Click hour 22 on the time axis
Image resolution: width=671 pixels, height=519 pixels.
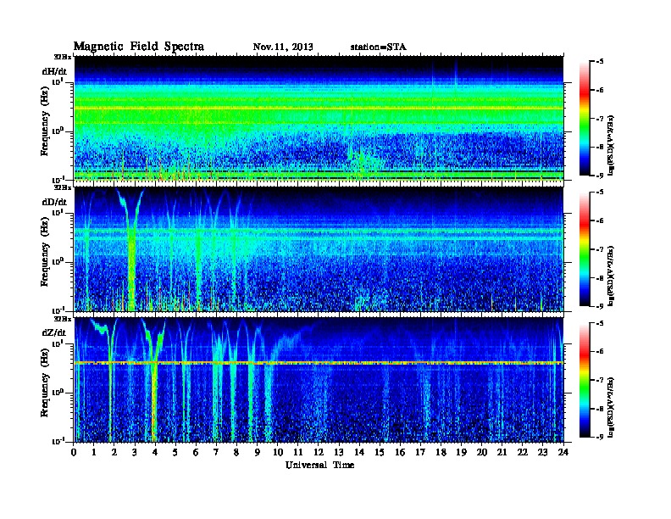click(523, 452)
